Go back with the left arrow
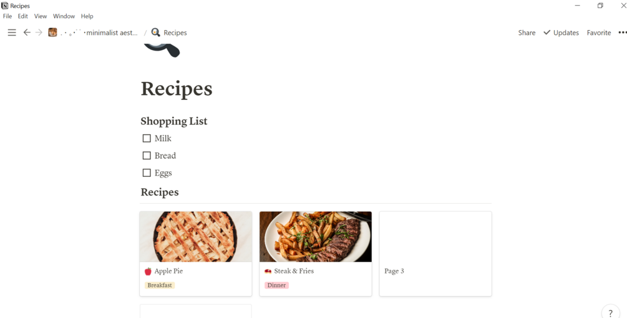 27,33
